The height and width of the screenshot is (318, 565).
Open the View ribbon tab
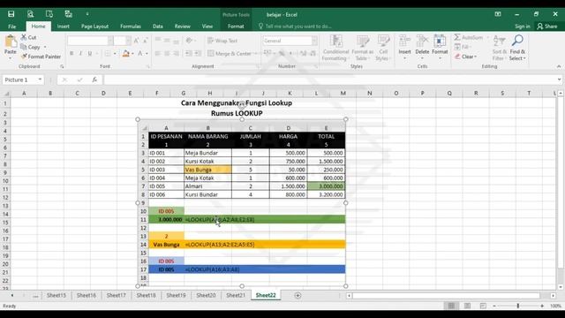[x=207, y=26]
